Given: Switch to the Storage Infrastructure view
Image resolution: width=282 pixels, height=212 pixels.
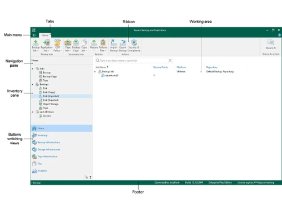Looking at the screenshot, I should [x=61, y=149].
